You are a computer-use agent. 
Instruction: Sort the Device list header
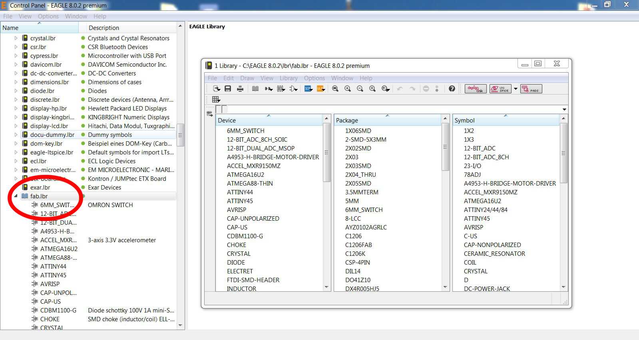coord(269,120)
